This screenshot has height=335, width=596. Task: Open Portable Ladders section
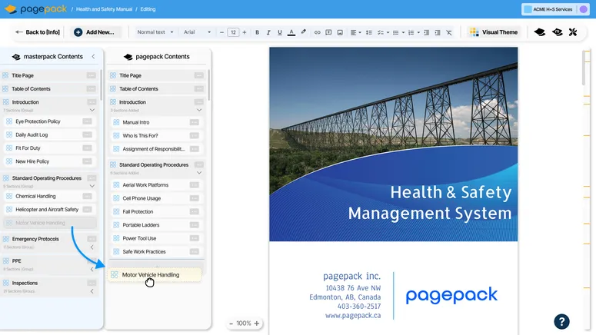(x=157, y=225)
